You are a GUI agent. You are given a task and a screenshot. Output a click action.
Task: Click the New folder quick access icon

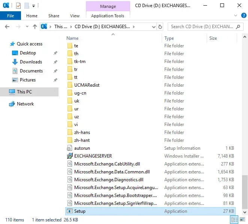tap(27, 6)
